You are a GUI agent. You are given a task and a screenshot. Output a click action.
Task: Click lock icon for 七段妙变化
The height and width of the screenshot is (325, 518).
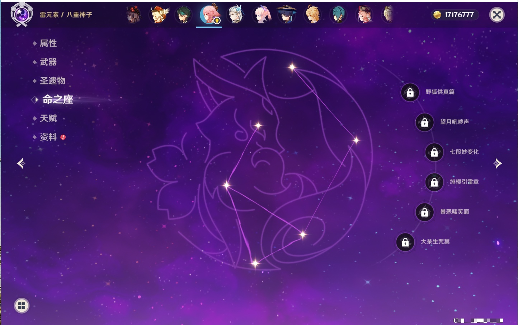tap(434, 152)
